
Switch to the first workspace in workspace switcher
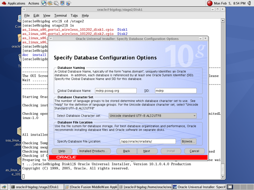pyautogui.click(x=230, y=187)
